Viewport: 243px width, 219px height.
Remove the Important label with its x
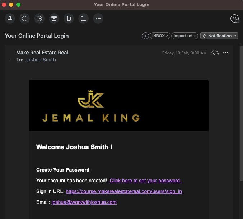click(195, 36)
